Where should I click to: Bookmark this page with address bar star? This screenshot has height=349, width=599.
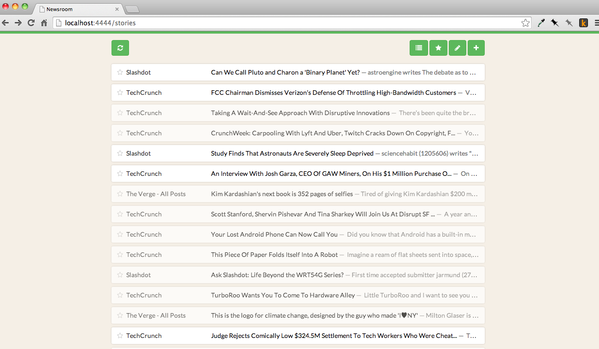pos(525,23)
